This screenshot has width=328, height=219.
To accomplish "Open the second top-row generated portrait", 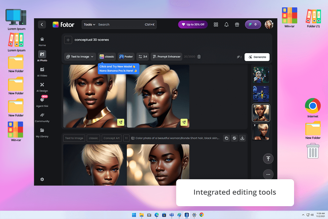I will coord(158,96).
